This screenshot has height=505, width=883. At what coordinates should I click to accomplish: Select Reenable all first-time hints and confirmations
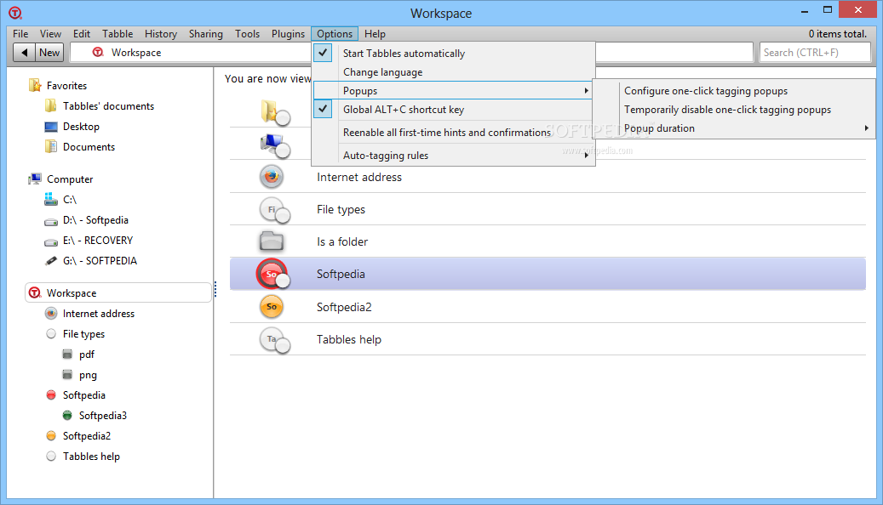[453, 132]
